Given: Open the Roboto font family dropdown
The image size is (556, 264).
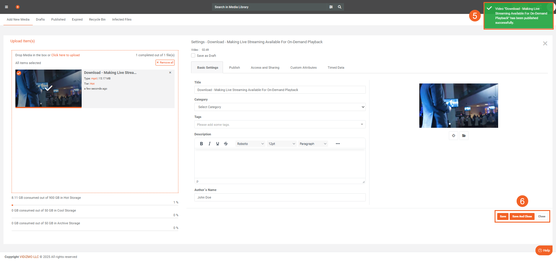Looking at the screenshot, I should pyautogui.click(x=250, y=144).
